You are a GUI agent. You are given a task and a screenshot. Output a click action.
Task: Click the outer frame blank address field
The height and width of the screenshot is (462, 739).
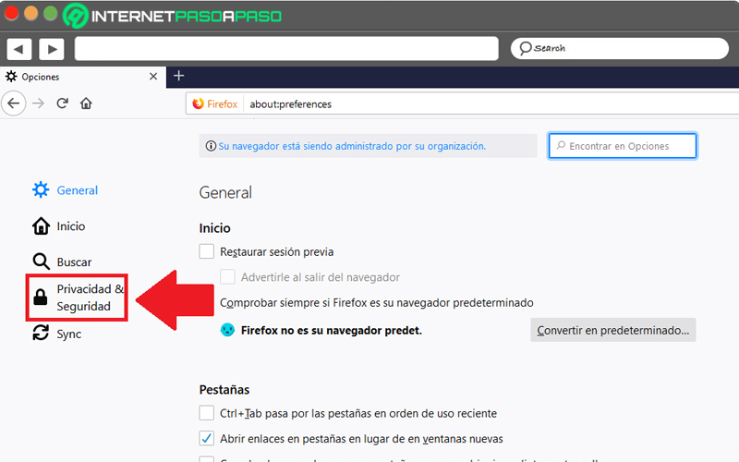click(286, 48)
